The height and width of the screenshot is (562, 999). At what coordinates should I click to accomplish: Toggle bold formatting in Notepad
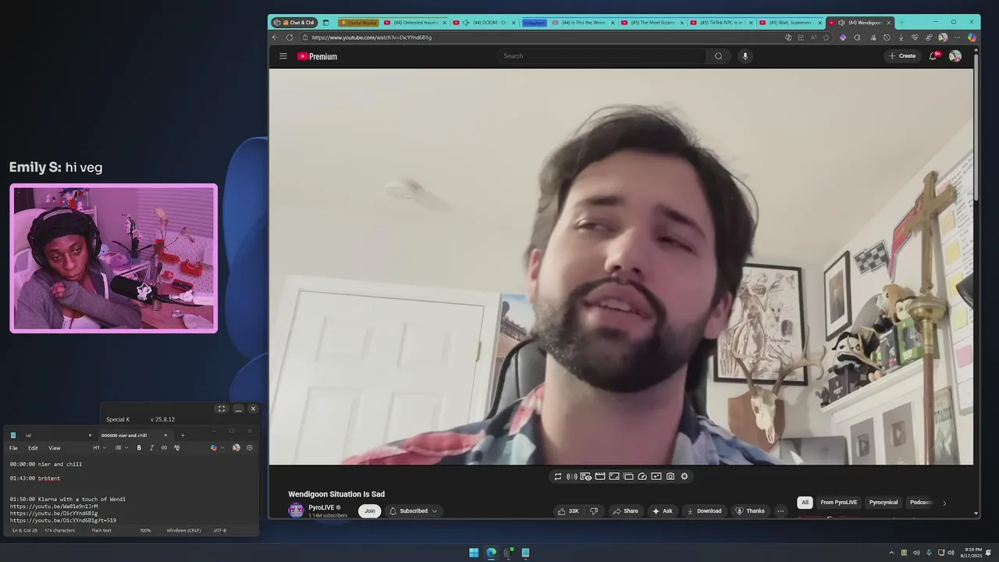tap(139, 448)
